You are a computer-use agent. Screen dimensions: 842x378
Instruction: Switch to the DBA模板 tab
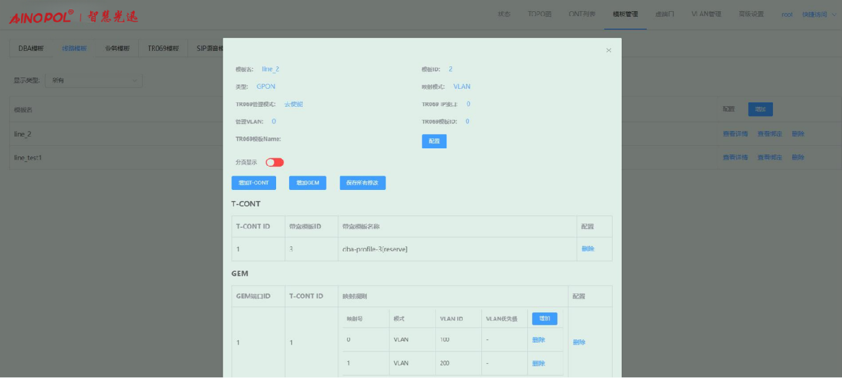coord(31,48)
